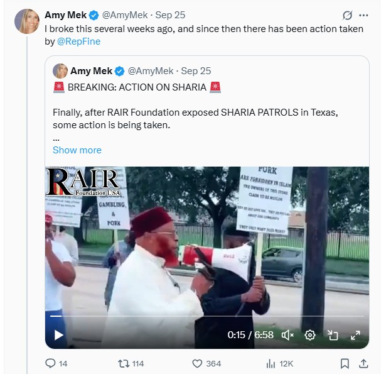Open the @RepFine mention link
Viewport: 386px width, 374px height.
point(78,41)
